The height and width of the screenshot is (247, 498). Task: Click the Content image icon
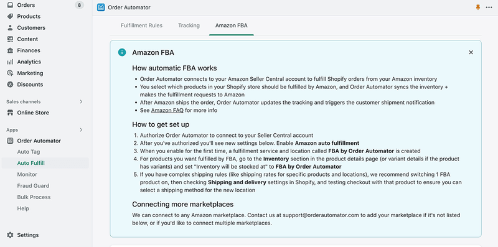pyautogui.click(x=10, y=39)
